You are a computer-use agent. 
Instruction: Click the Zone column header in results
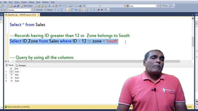point(16,69)
